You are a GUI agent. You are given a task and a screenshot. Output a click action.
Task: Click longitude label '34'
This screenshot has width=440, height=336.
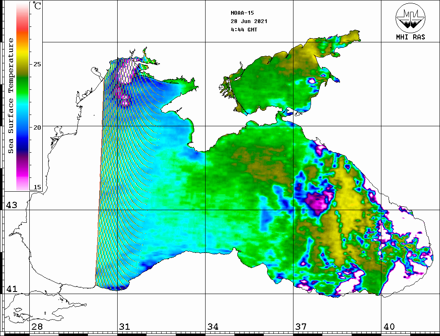pos(213,327)
